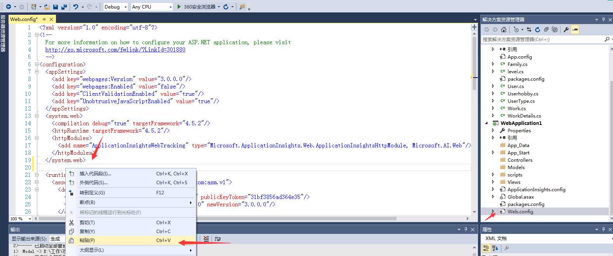Start debugging with the green play icon

179,7
